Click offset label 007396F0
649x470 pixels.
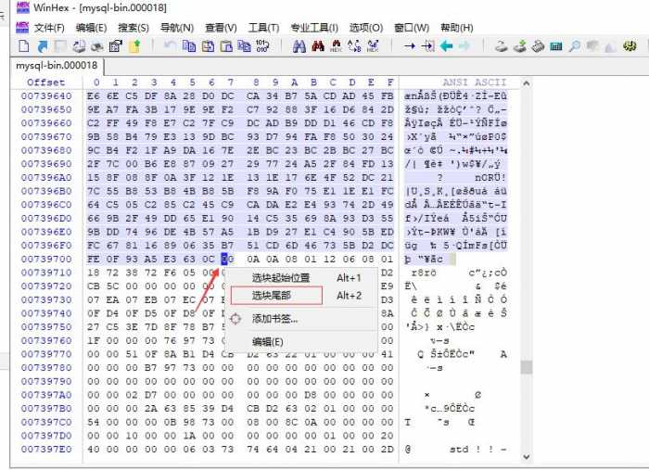click(x=46, y=246)
